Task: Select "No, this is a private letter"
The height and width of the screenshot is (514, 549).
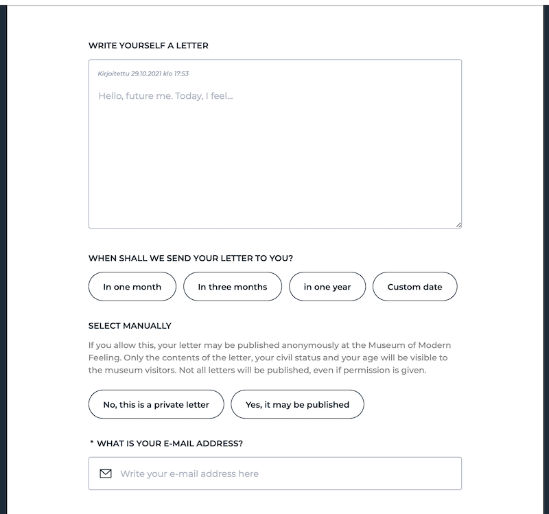Action: pos(156,405)
